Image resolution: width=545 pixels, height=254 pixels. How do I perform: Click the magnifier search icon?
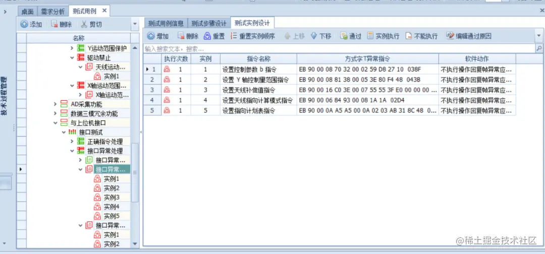(539, 48)
